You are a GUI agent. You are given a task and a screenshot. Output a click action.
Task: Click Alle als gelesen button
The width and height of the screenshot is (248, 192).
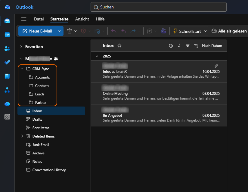click(229, 31)
